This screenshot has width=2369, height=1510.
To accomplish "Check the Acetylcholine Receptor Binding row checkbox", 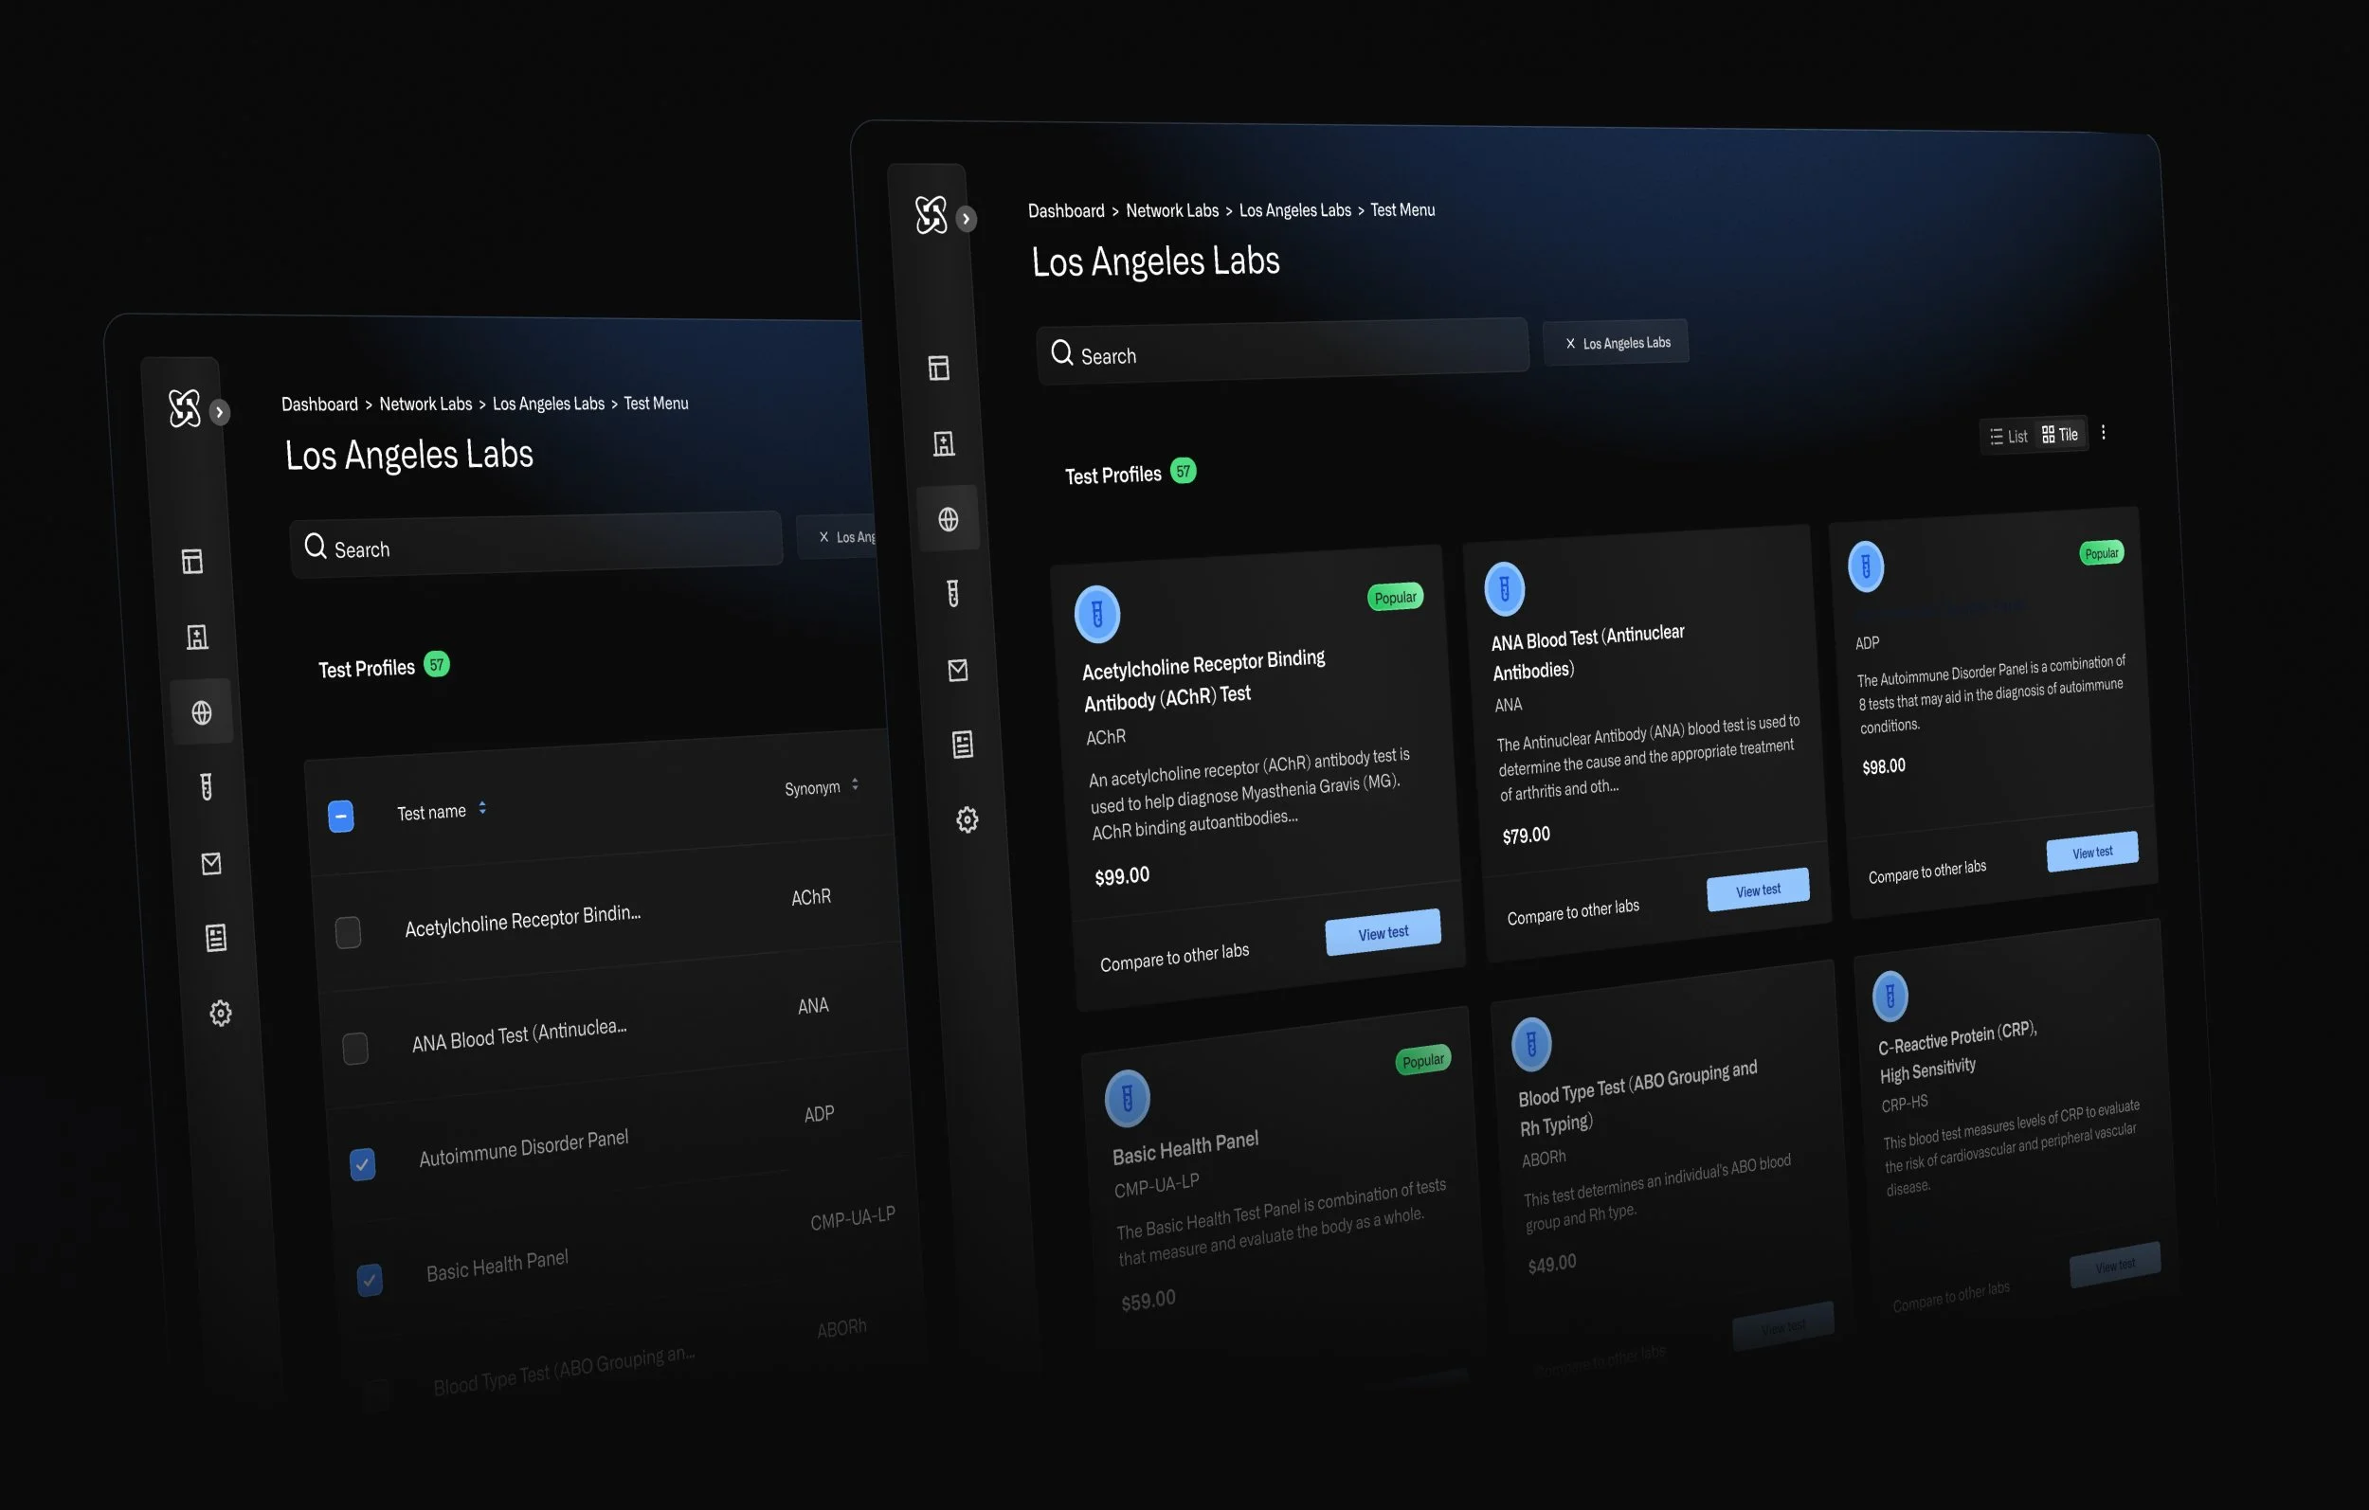I will tap(347, 931).
